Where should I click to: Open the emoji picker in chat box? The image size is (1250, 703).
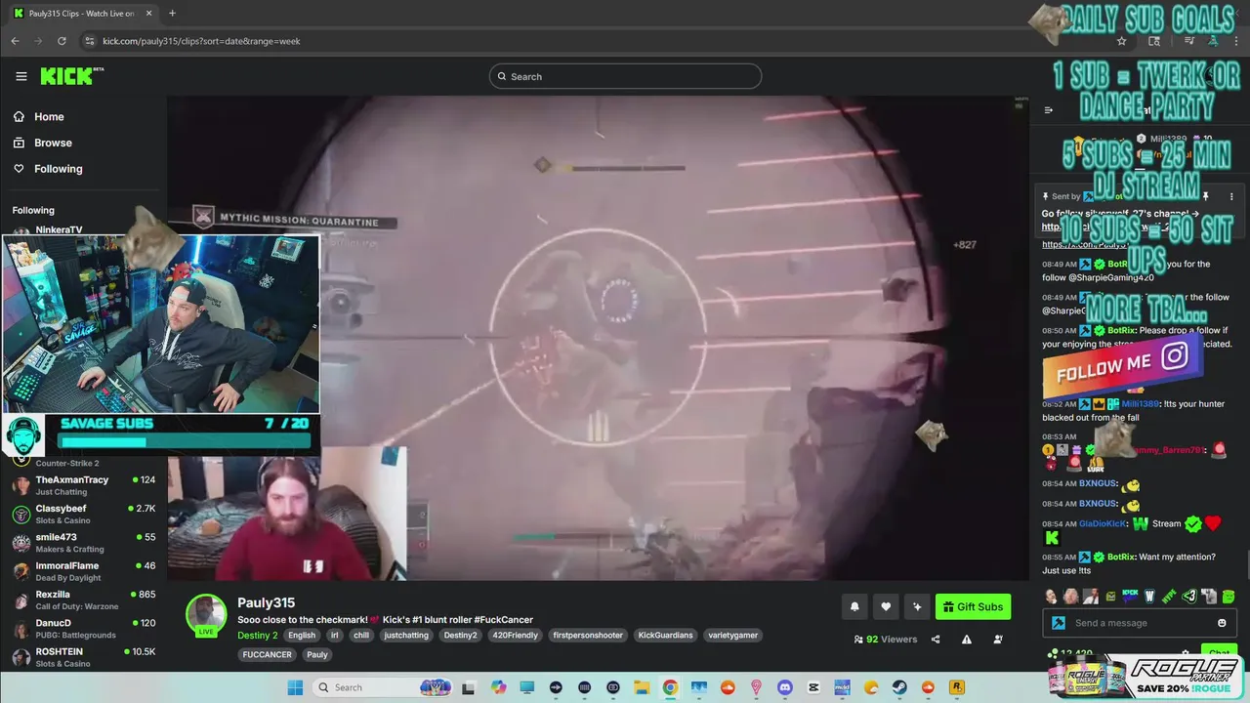(1222, 623)
